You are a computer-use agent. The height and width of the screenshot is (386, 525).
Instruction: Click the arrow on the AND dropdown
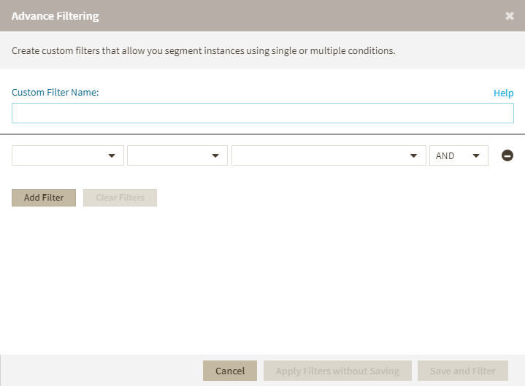click(476, 155)
